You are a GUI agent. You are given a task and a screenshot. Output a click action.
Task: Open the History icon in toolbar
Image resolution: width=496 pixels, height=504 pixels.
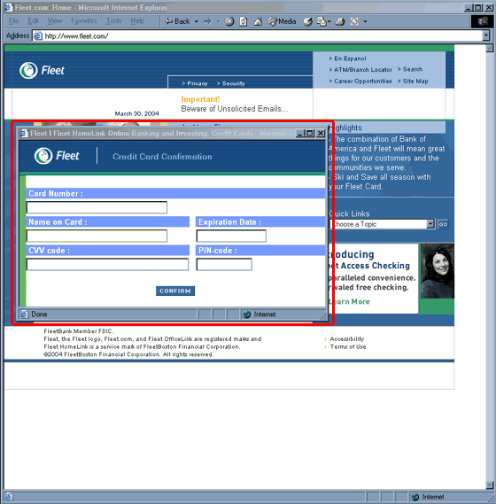click(x=307, y=21)
